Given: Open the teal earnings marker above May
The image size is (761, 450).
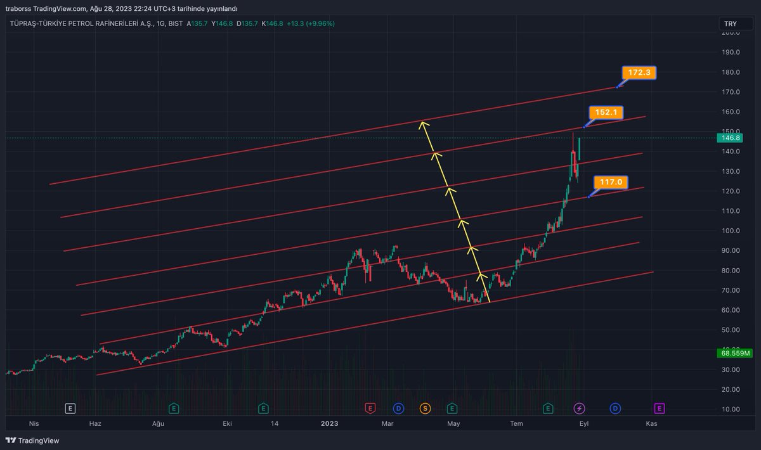Looking at the screenshot, I should pyautogui.click(x=452, y=409).
